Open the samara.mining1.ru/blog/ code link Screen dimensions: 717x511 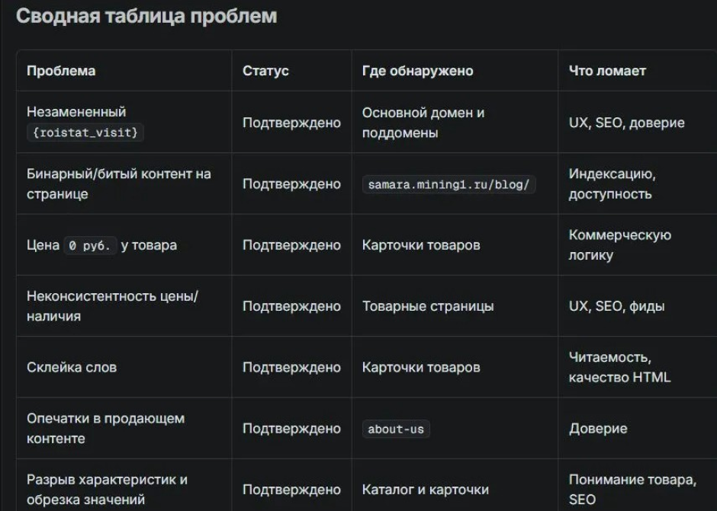pos(449,184)
